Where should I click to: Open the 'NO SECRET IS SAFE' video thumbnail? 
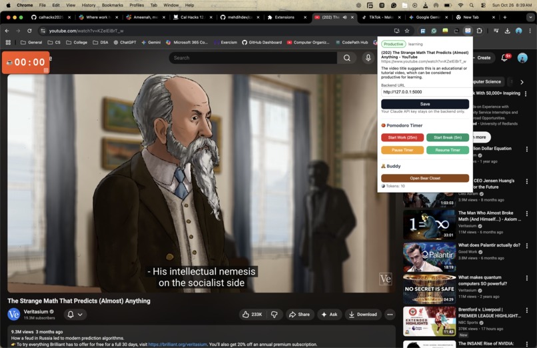pos(429,289)
